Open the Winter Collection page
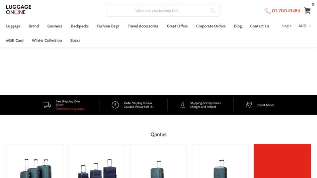The width and height of the screenshot is (317, 178). tap(47, 40)
